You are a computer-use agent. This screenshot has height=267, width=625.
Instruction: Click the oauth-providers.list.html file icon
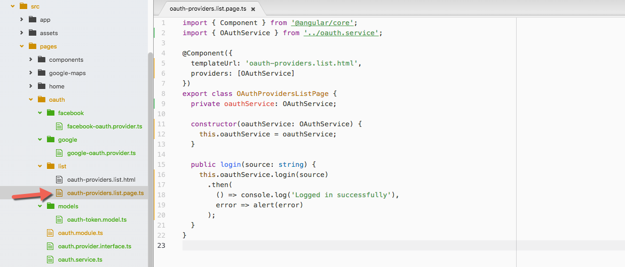(59, 180)
